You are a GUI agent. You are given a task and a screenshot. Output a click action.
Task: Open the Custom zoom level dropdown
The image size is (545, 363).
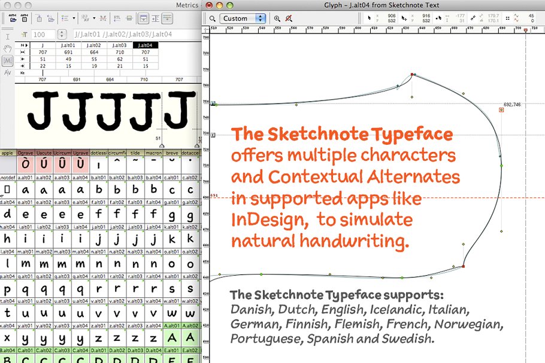pyautogui.click(x=243, y=19)
